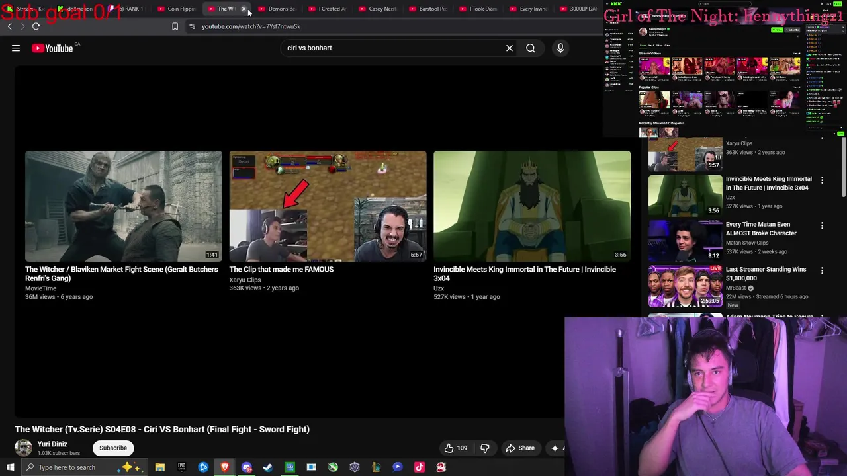The width and height of the screenshot is (847, 476).
Task: Open File Explorer from the taskbar
Action: pyautogui.click(x=160, y=467)
